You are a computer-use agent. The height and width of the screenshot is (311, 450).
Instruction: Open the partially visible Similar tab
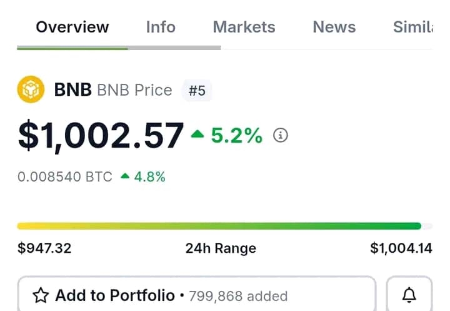(412, 27)
